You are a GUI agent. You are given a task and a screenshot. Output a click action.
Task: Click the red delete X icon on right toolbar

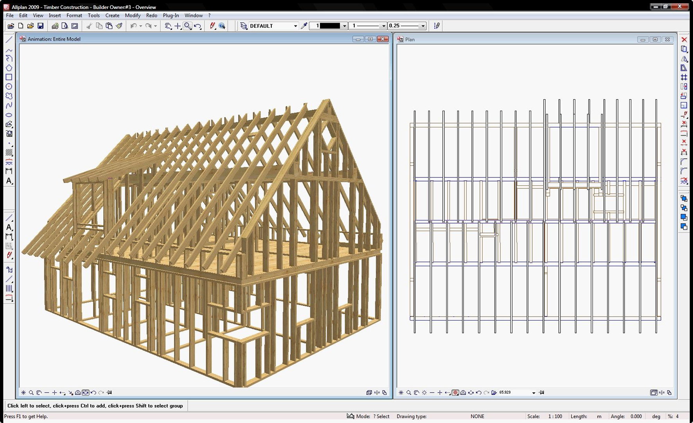coord(684,39)
